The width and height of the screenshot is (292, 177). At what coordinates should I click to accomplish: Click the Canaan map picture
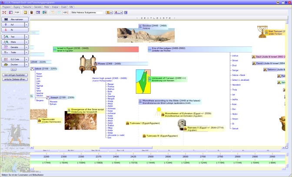(143, 82)
